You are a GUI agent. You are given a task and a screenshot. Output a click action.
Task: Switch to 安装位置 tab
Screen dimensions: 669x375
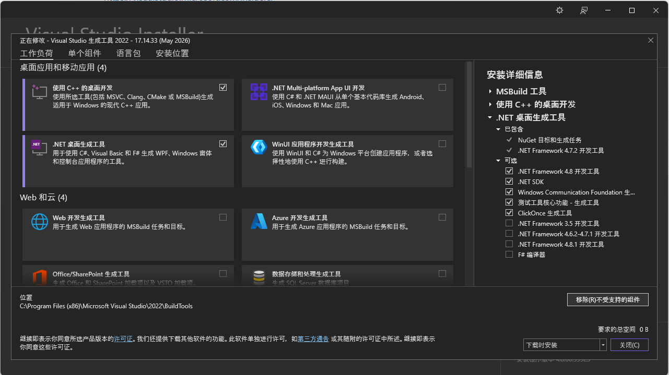coord(172,53)
